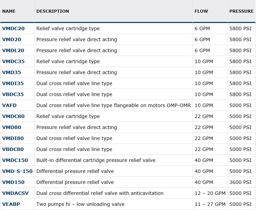Click the NAME column header

[x=9, y=11]
